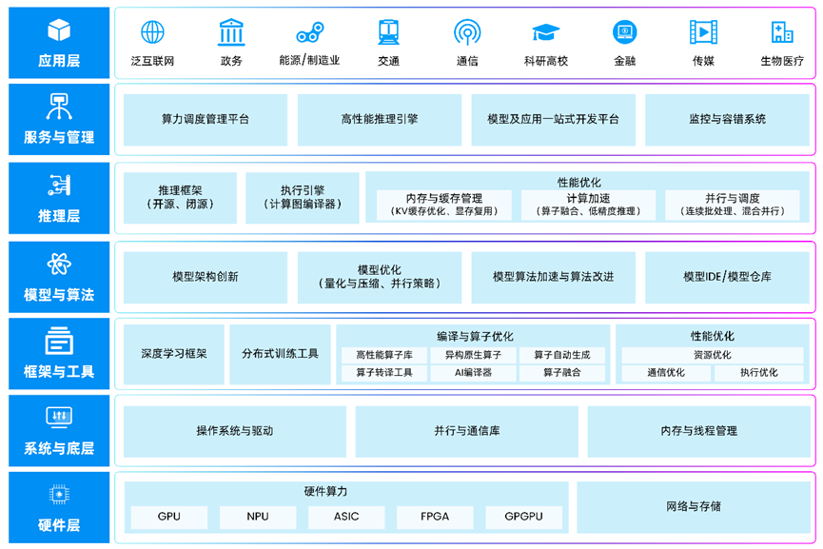Click the 模型算法加速与算法改进 box
The image size is (823, 549).
(x=553, y=277)
